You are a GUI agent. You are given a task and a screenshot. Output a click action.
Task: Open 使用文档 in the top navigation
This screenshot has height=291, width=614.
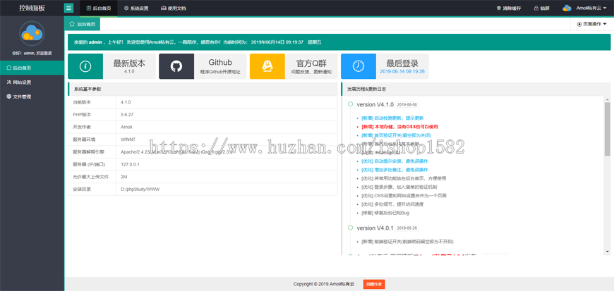tap(174, 8)
